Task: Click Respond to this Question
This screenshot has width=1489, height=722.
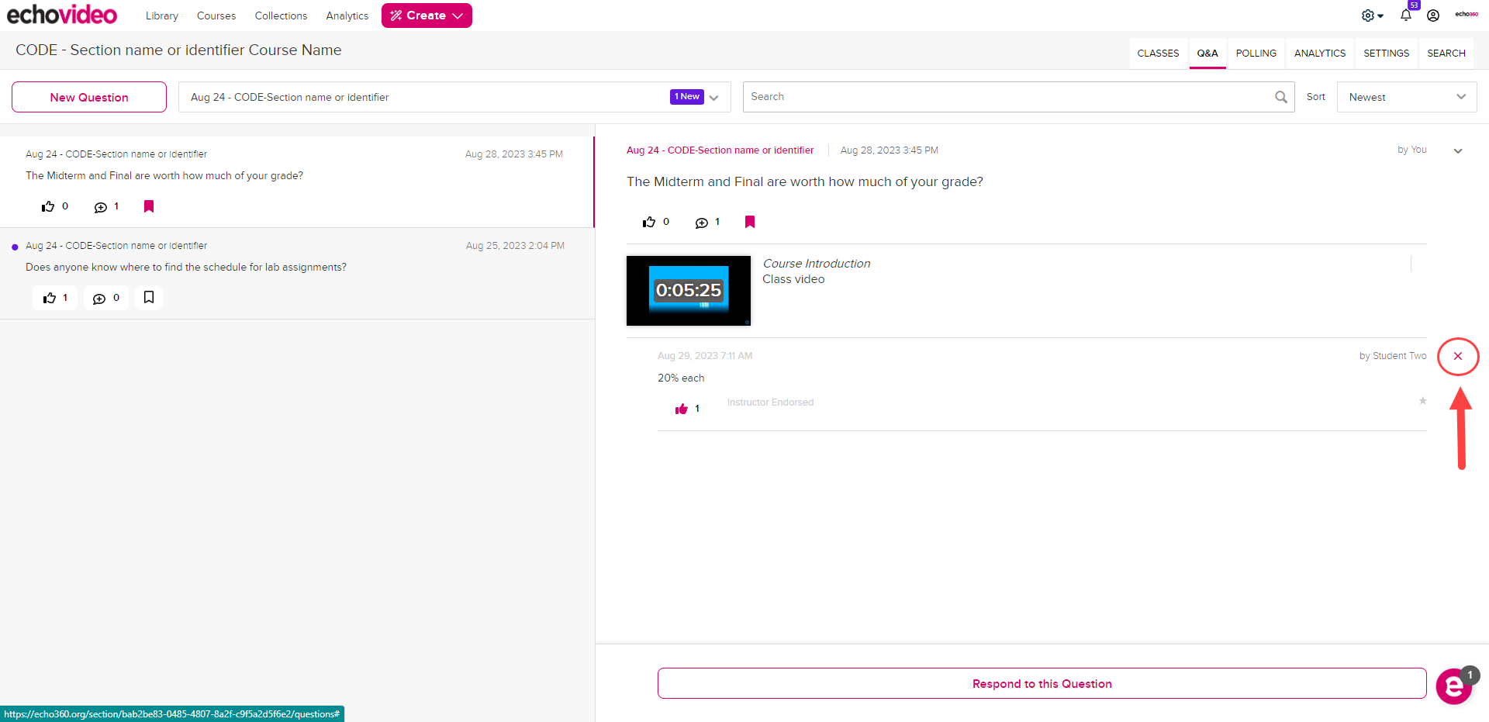Action: [1042, 683]
